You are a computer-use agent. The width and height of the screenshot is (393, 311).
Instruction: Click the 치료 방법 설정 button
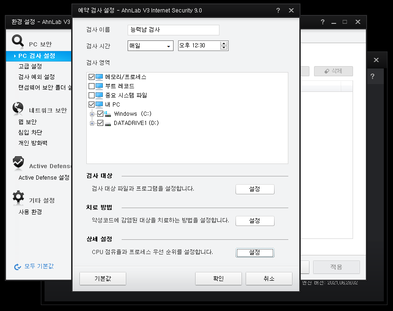point(255,221)
